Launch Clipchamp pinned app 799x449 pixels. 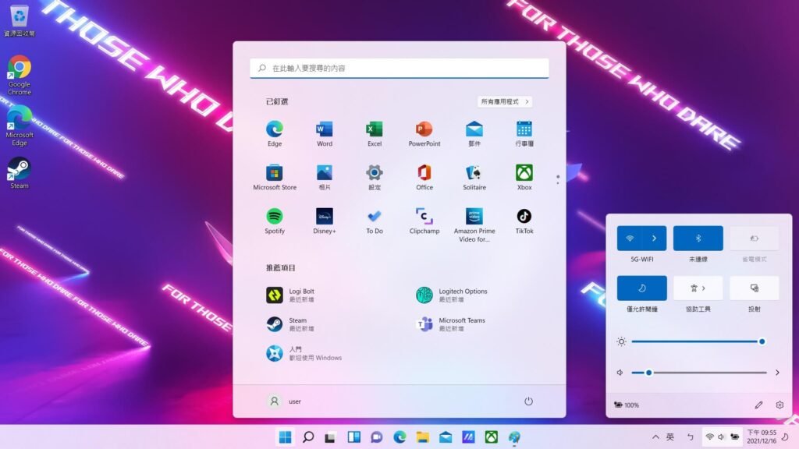pos(424,221)
